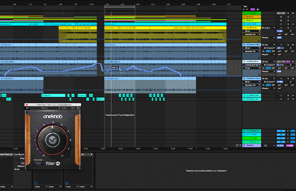Open the No Input dropdown on Synth Ed1
Viewport: 296px width, 191px height.
tap(268, 28)
